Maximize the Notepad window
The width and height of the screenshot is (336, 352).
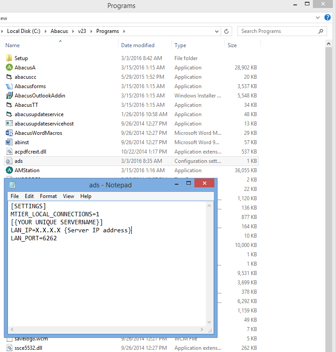click(x=189, y=183)
